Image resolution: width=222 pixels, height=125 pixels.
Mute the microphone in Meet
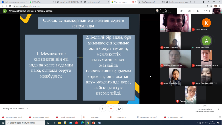click(x=102, y=109)
